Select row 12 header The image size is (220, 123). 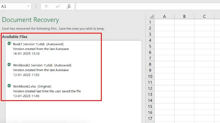click(150, 88)
